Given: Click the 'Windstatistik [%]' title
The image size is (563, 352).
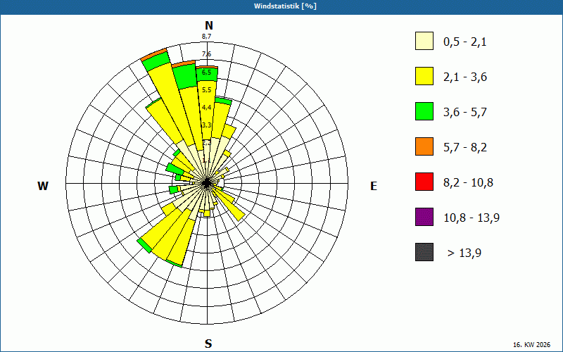Looking at the screenshot, I should [285, 6].
